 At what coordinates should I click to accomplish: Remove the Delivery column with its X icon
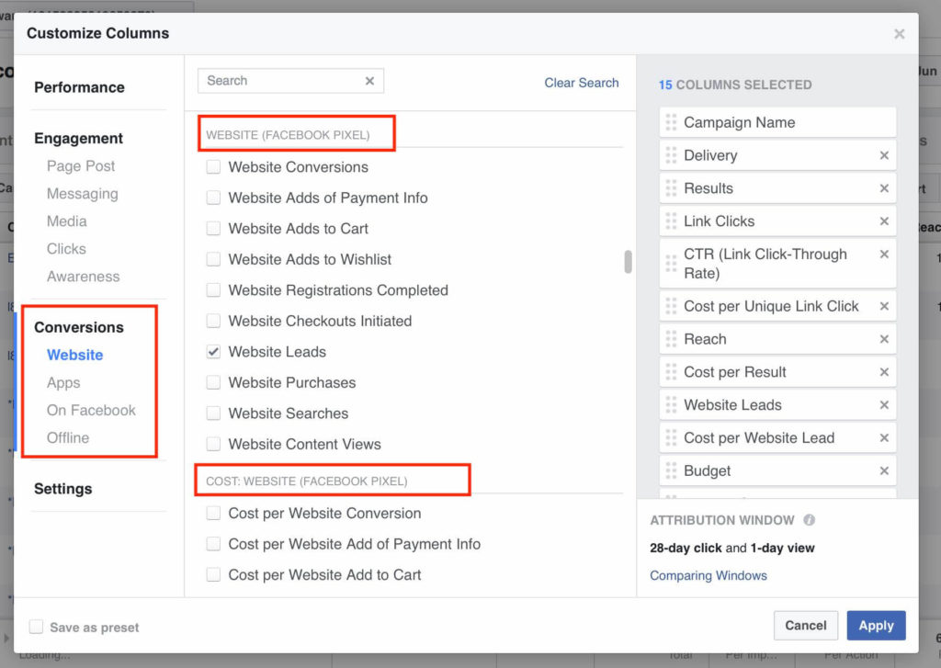pos(884,155)
